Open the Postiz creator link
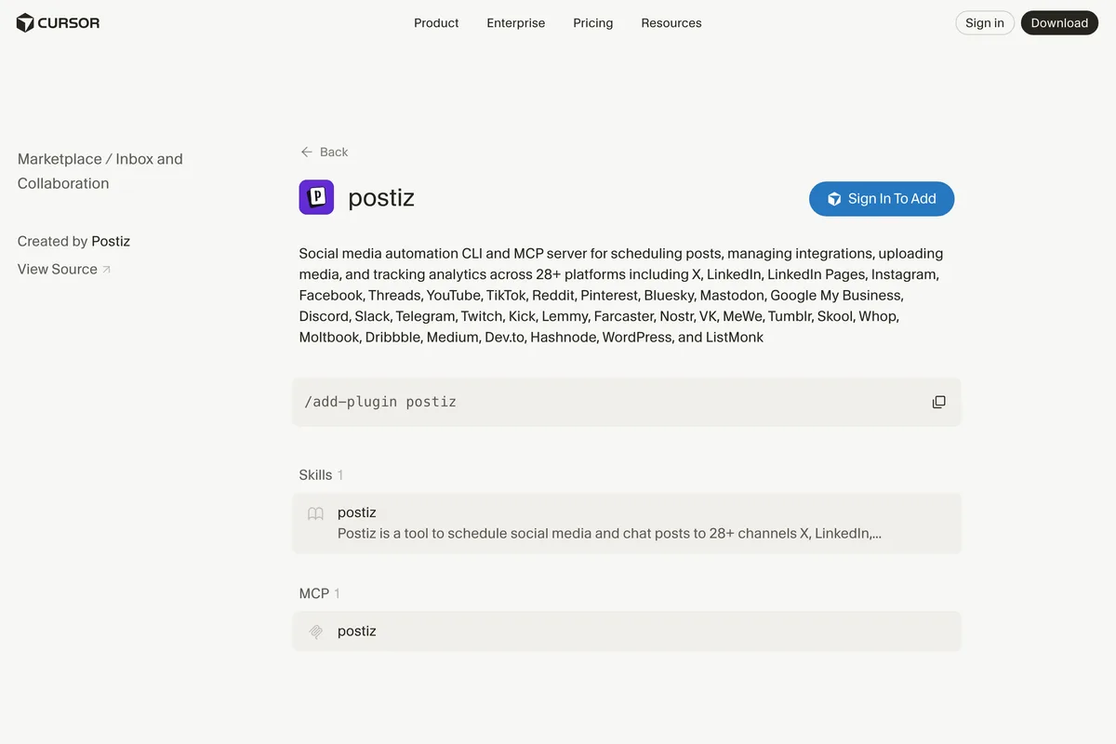The width and height of the screenshot is (1116, 744). pyautogui.click(x=111, y=241)
